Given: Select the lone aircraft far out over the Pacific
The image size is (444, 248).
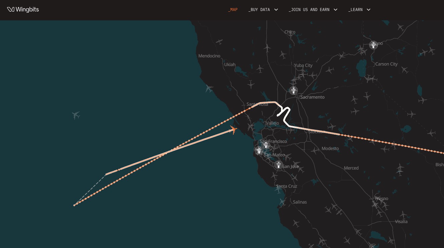Looking at the screenshot, I should tap(76, 115).
